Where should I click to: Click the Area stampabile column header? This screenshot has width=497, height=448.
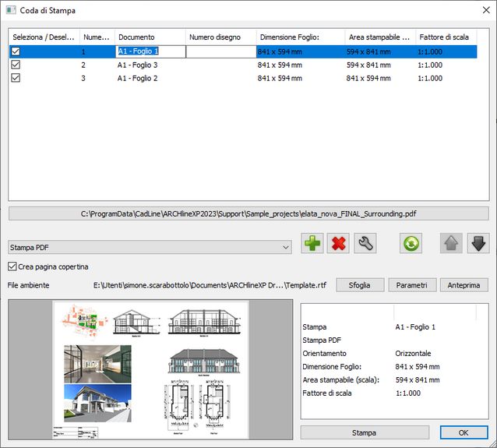[x=381, y=37]
